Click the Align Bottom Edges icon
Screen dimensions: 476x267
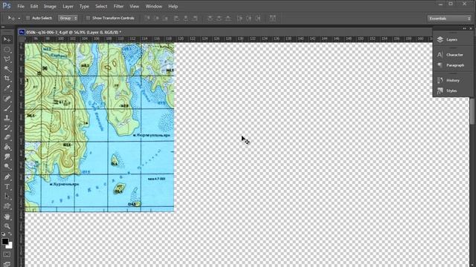[x=165, y=18]
